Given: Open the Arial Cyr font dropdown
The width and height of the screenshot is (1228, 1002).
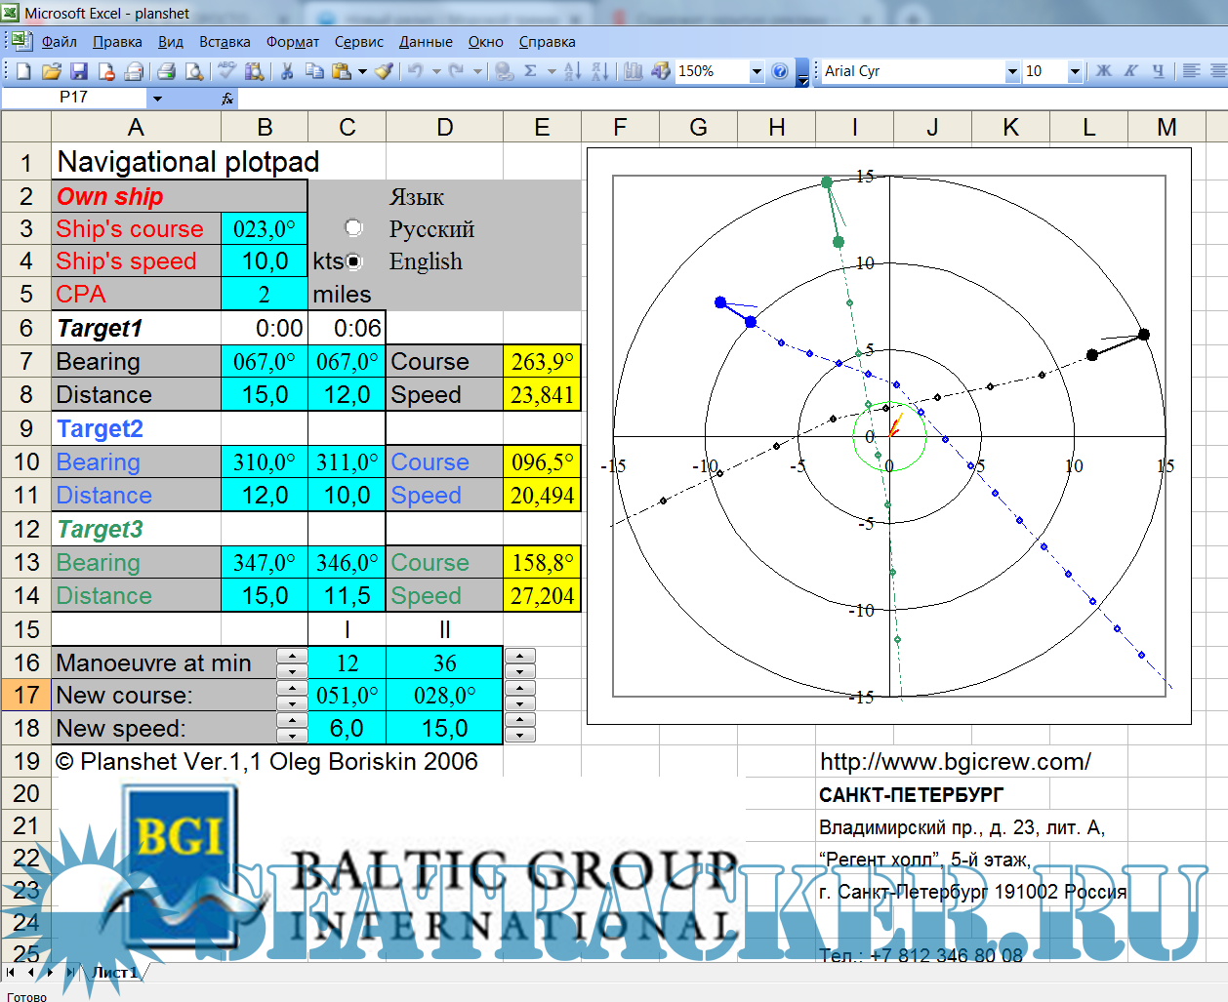Looking at the screenshot, I should click(x=1011, y=71).
